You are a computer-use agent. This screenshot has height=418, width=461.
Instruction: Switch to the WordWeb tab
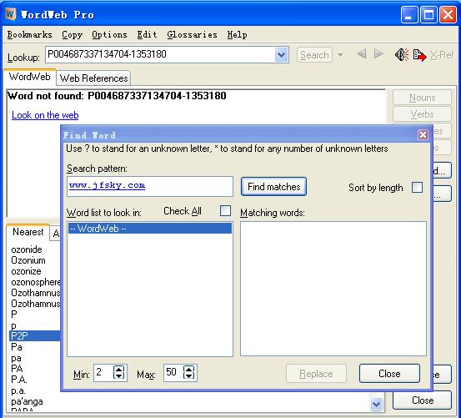30,77
